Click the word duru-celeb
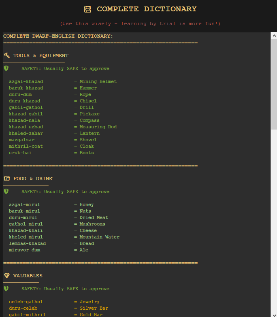The image size is (277, 317). click(x=23, y=308)
